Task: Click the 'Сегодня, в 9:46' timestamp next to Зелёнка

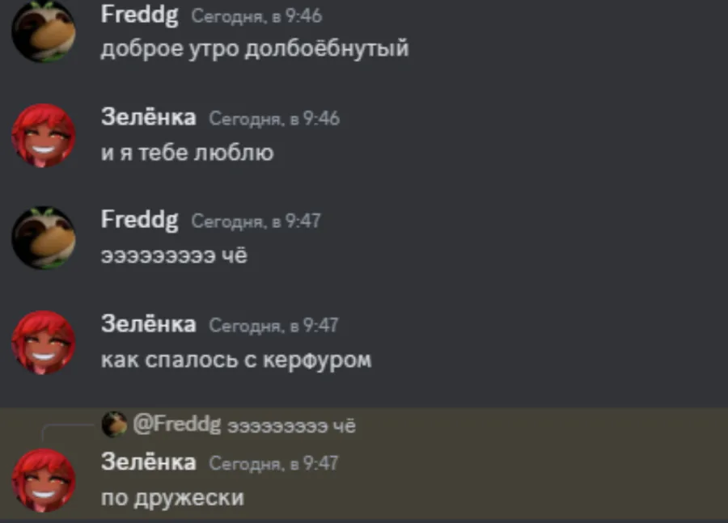Action: (274, 119)
